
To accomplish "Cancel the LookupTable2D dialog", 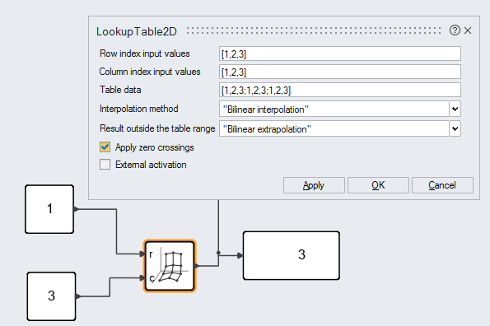I will pyautogui.click(x=442, y=185).
